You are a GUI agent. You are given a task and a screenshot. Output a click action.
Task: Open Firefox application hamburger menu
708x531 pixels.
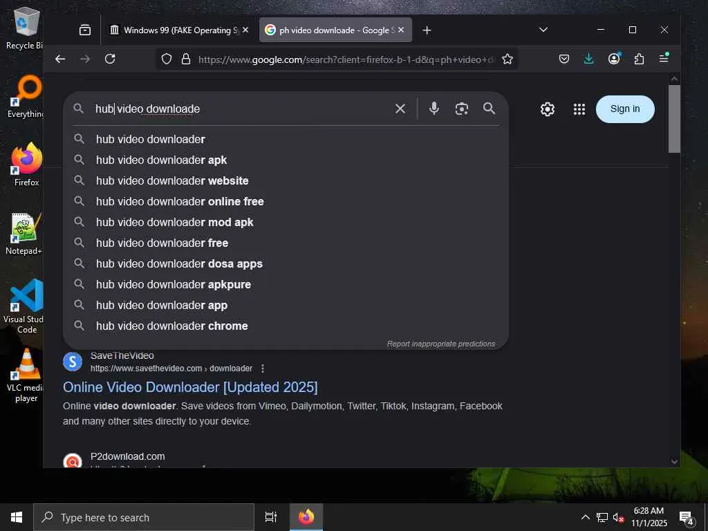tap(664, 58)
